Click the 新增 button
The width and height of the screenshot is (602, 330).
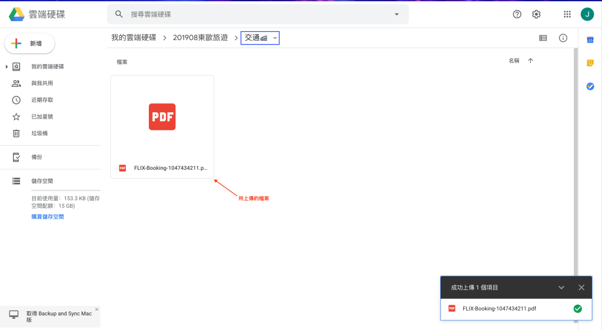click(x=30, y=43)
